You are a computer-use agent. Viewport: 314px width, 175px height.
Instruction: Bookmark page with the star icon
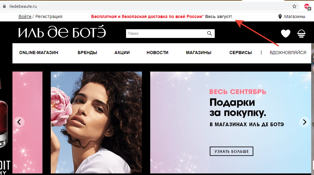(294, 6)
